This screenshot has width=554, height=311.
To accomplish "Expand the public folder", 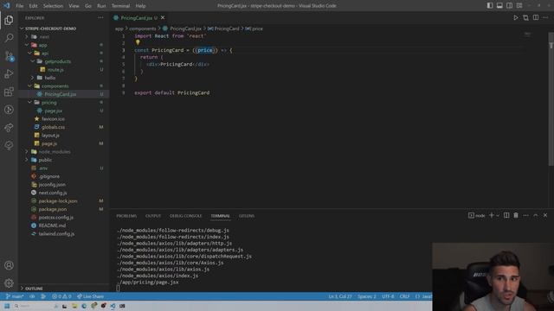I will (x=27, y=160).
